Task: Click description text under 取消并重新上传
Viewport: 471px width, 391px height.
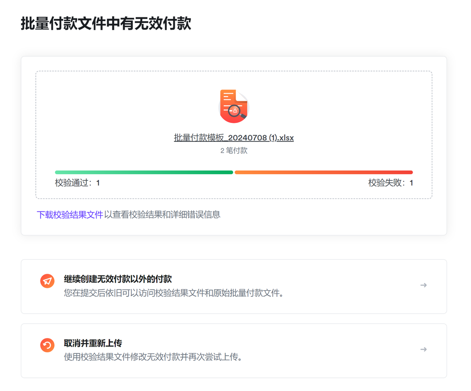Action: [x=153, y=357]
